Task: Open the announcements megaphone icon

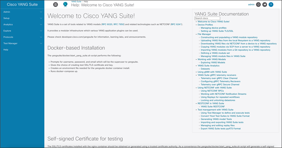Action: click(265, 5)
